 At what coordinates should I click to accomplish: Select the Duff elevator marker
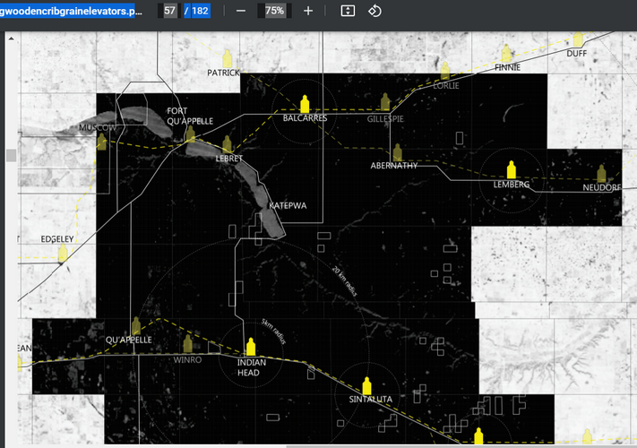578,40
